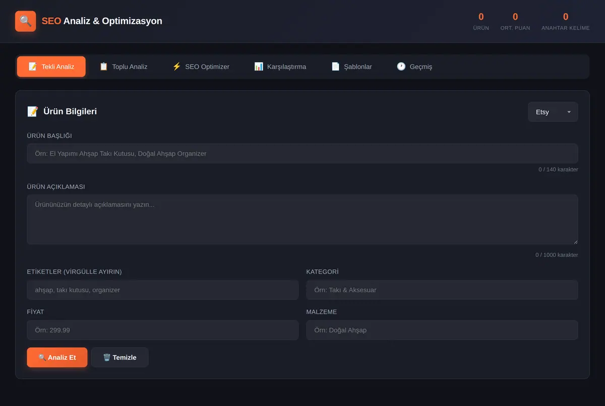Click the '0 / 140 karakter' counter

coord(558,169)
